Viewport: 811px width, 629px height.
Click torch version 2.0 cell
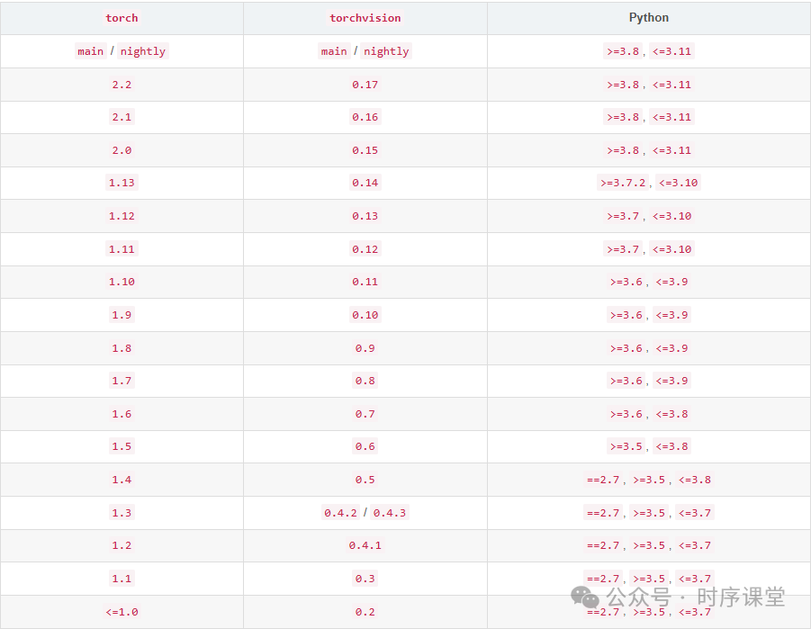(x=122, y=150)
